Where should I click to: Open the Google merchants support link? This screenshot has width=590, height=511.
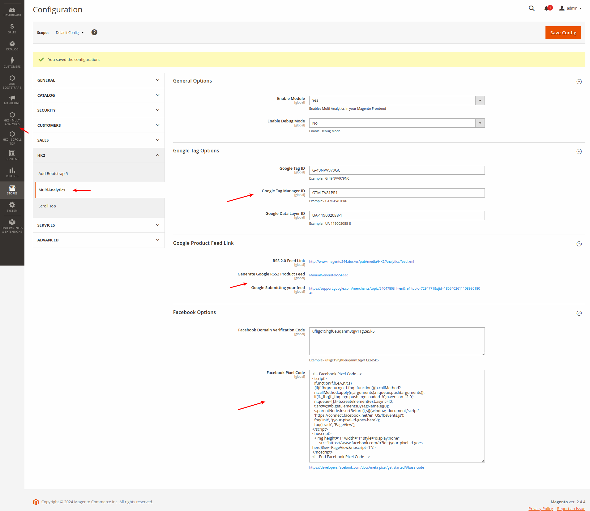(x=395, y=291)
